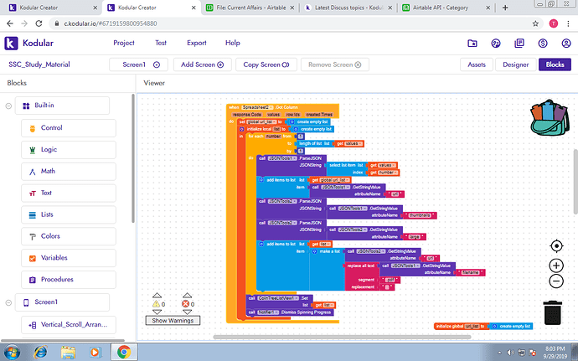This screenshot has width=578, height=361.
Task: Switch to the Designer view
Action: tap(516, 64)
